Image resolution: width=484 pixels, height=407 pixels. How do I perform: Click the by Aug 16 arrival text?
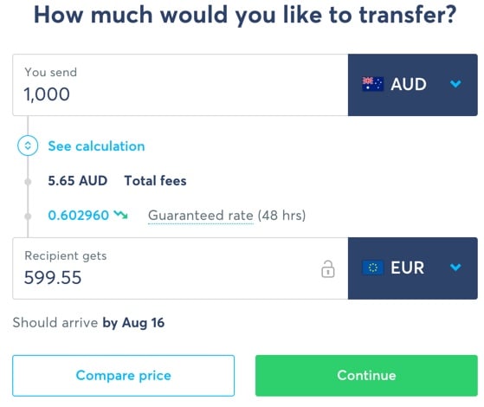point(133,323)
